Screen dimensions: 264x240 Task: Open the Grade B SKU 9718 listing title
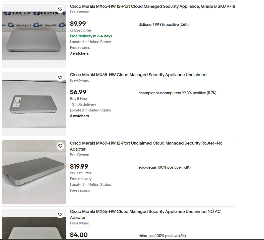(152, 7)
